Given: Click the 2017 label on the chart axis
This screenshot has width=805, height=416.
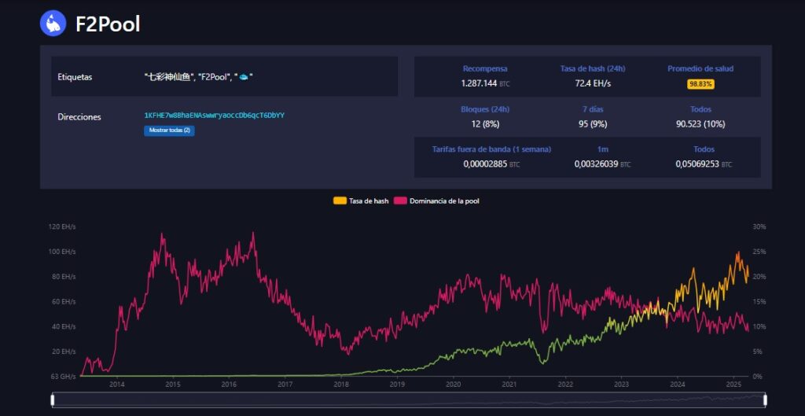Looking at the screenshot, I should (x=285, y=385).
